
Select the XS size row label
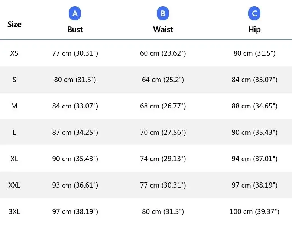click(x=14, y=53)
